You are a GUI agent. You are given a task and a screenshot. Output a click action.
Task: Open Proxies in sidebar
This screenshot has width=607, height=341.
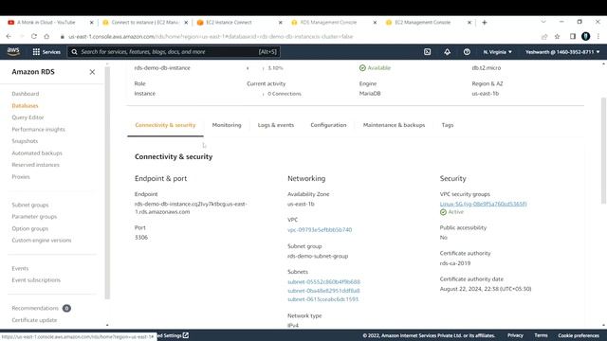[21, 177]
